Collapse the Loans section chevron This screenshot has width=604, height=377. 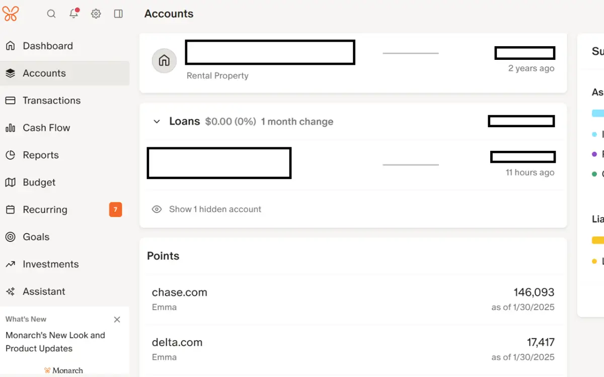coord(157,121)
